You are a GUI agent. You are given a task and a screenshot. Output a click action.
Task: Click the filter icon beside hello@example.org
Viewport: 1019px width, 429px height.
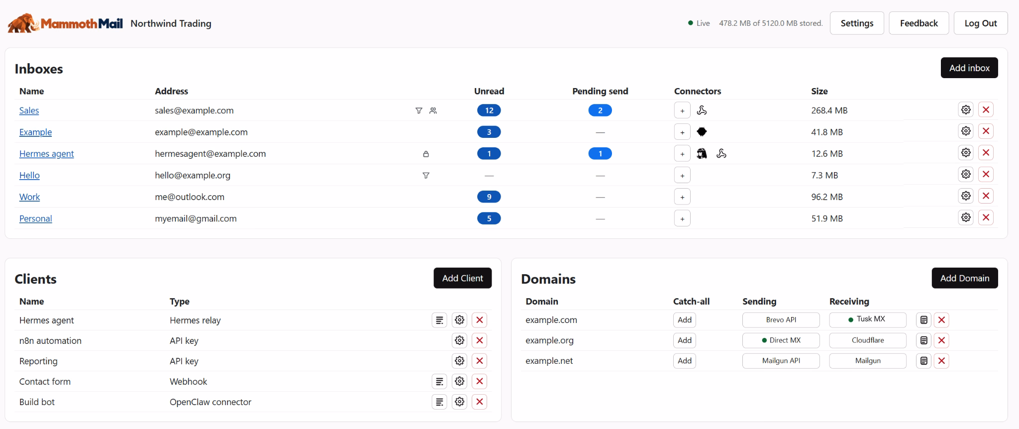point(426,175)
